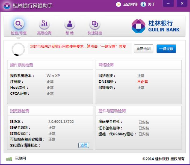Click the 控件与驱动检测 section header
This screenshot has width=190, height=165.
112,111
